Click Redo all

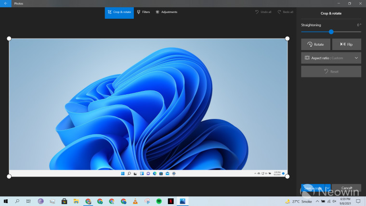coord(285,12)
